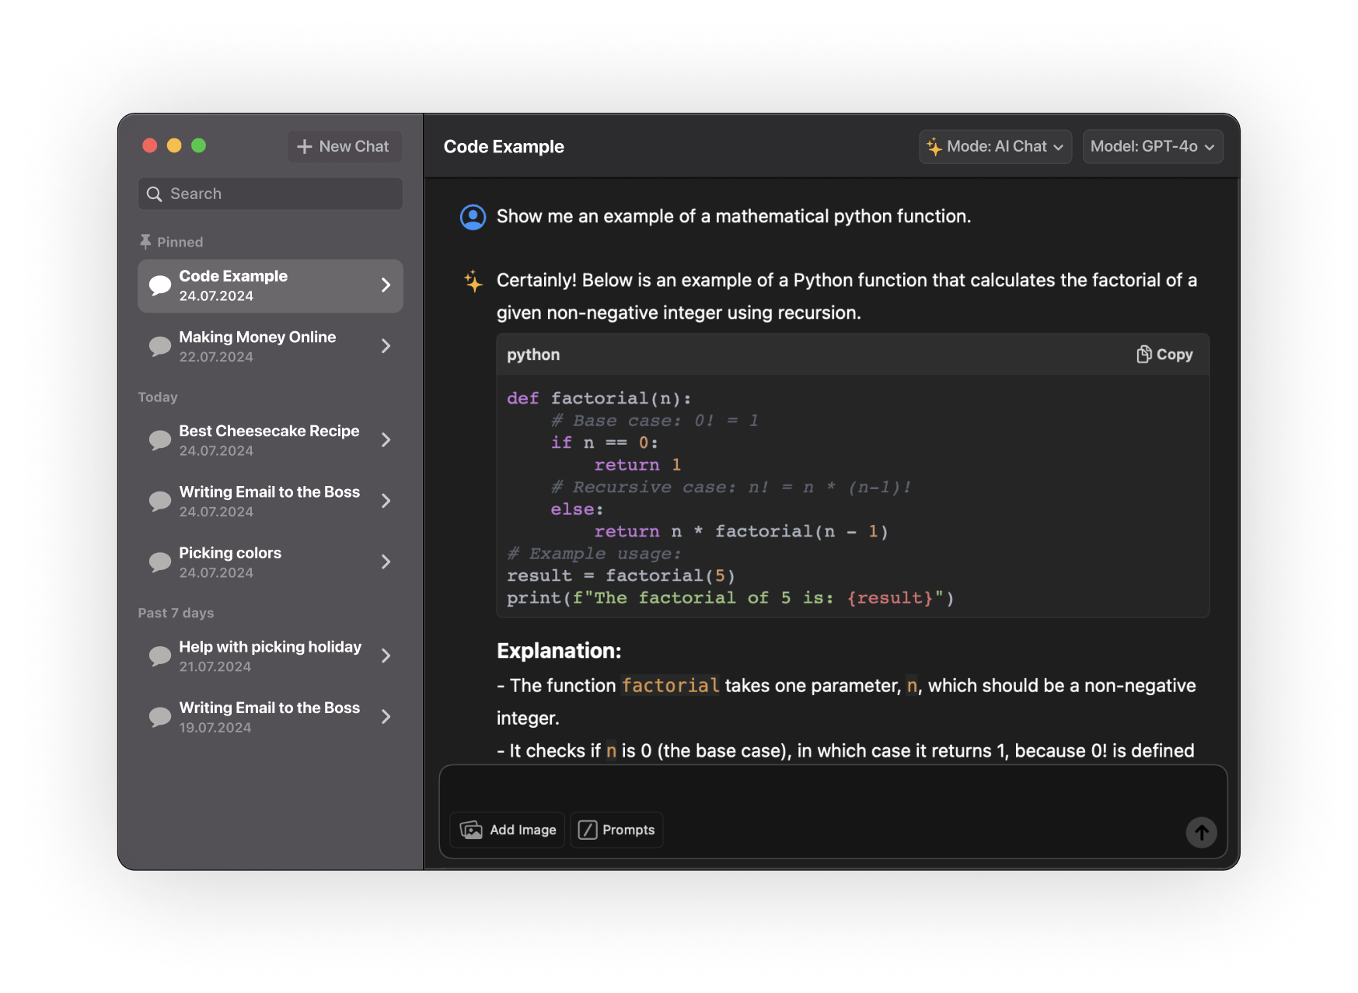Open Help with picking holiday chat
The image size is (1358, 993).
click(x=269, y=656)
